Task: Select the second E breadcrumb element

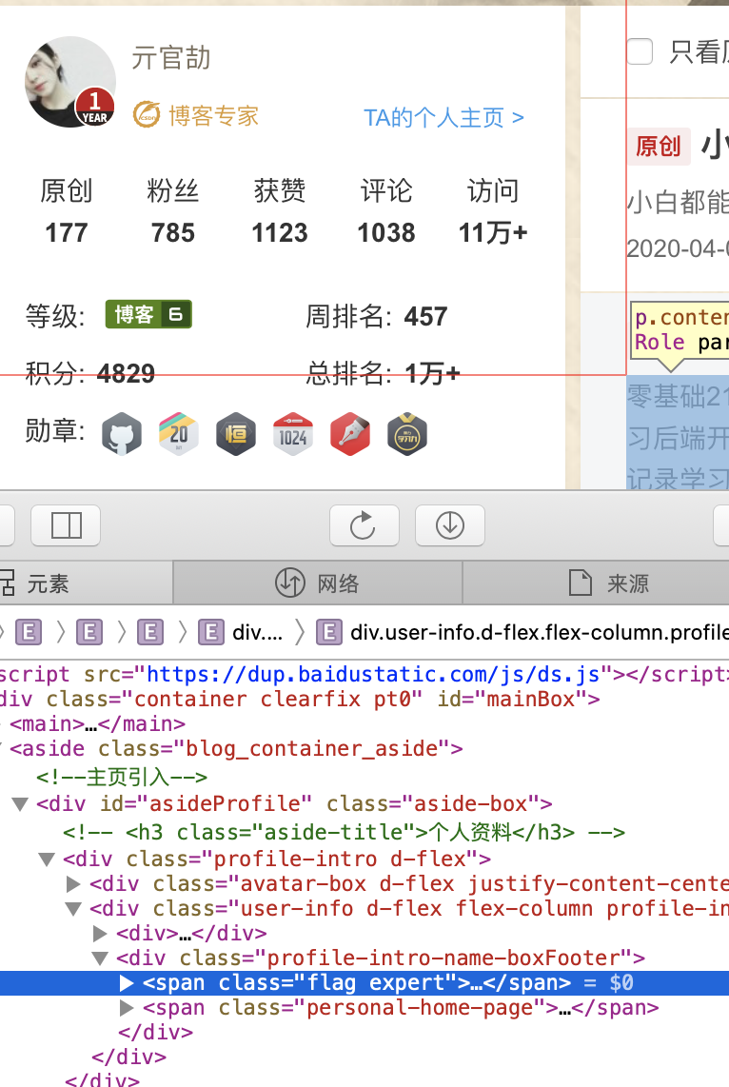Action: 89,632
